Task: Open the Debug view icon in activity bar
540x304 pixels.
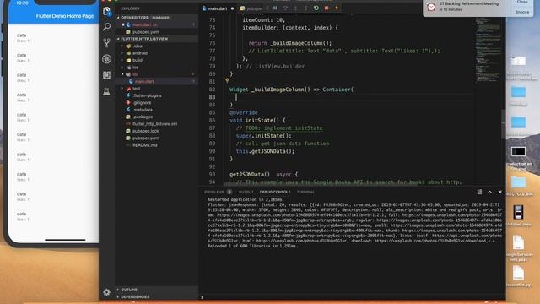Action: [107, 59]
